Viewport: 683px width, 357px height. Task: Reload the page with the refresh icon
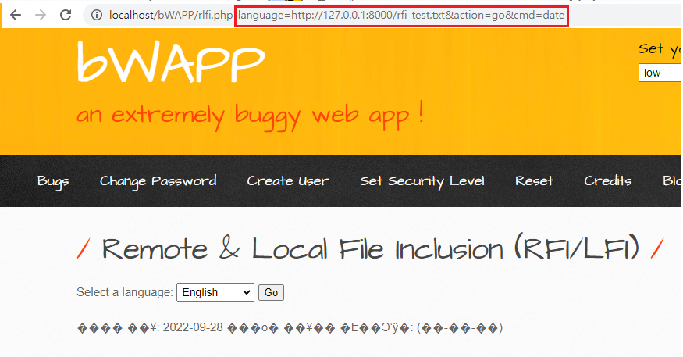[x=66, y=16]
